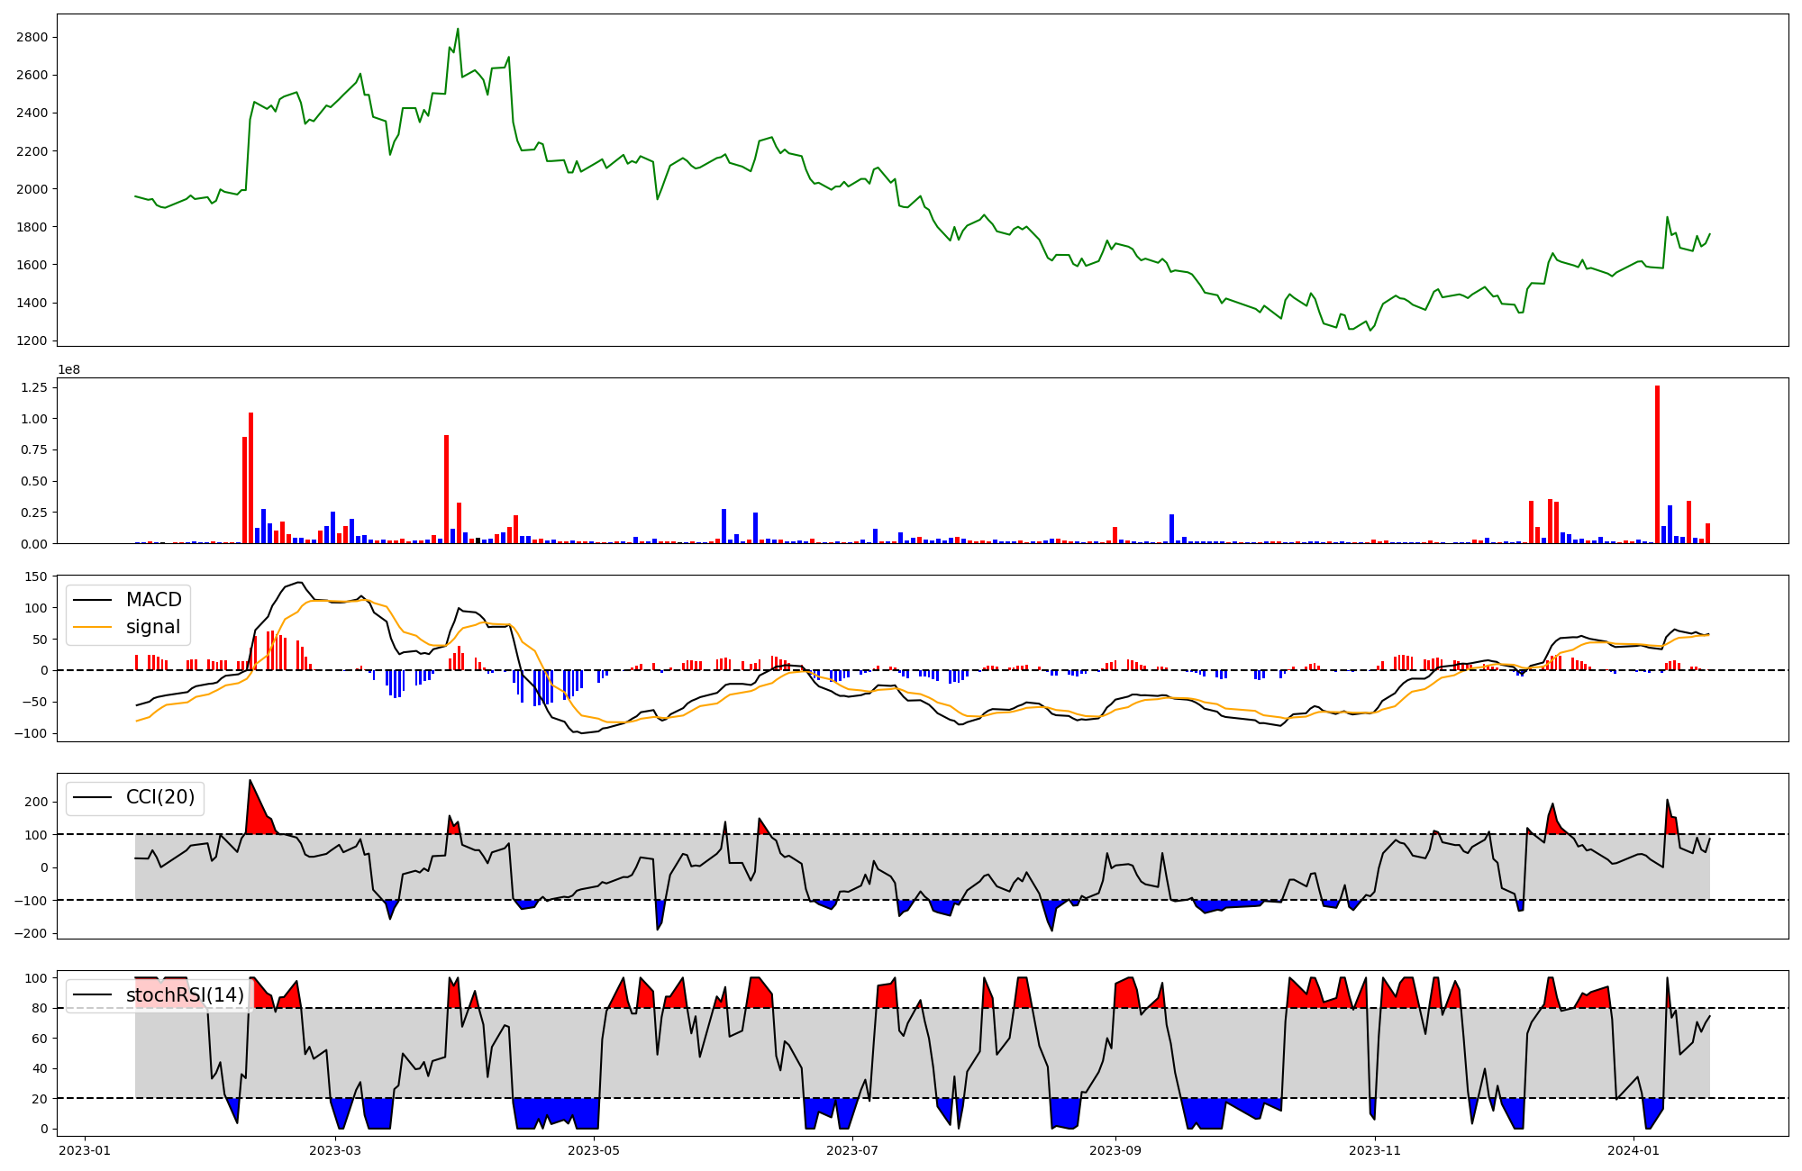The width and height of the screenshot is (1802, 1171).
Task: Click the orange signal legend line swatch
Action: 92,627
